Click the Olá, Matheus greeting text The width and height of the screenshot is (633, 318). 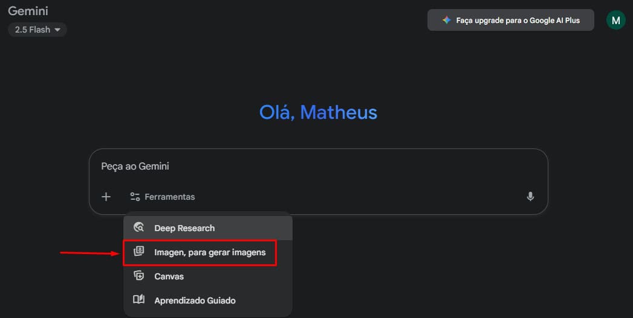click(318, 112)
